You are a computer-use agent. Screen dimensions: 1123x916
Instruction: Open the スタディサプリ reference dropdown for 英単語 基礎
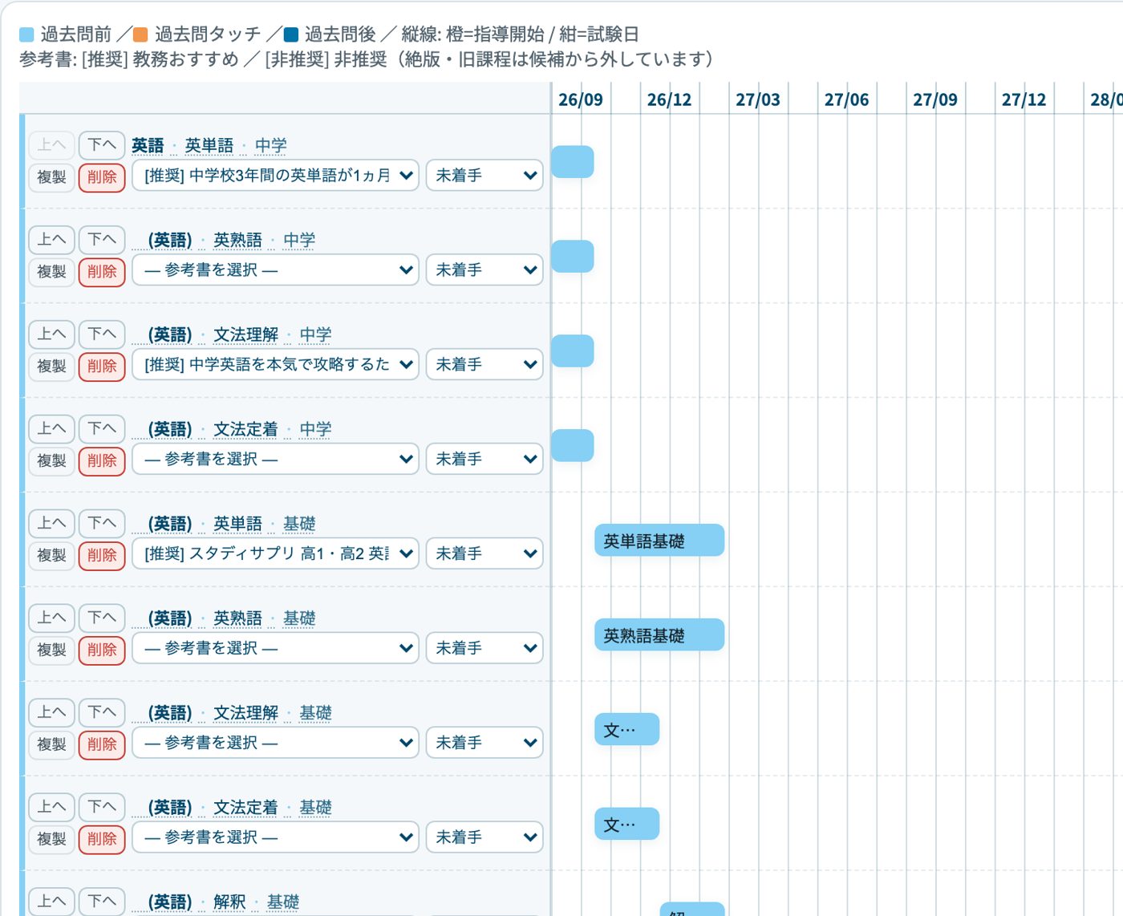click(275, 554)
